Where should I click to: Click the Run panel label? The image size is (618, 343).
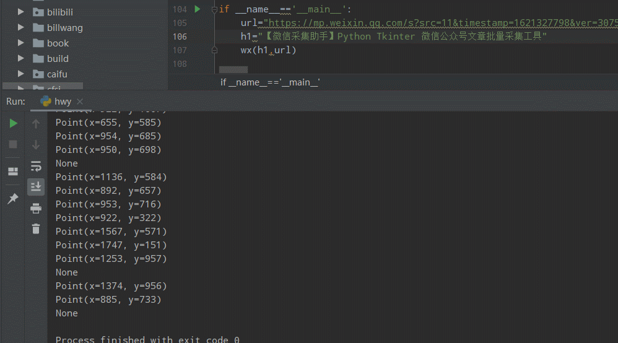15,102
